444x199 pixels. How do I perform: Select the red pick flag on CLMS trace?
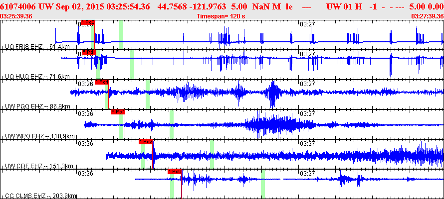(175, 172)
